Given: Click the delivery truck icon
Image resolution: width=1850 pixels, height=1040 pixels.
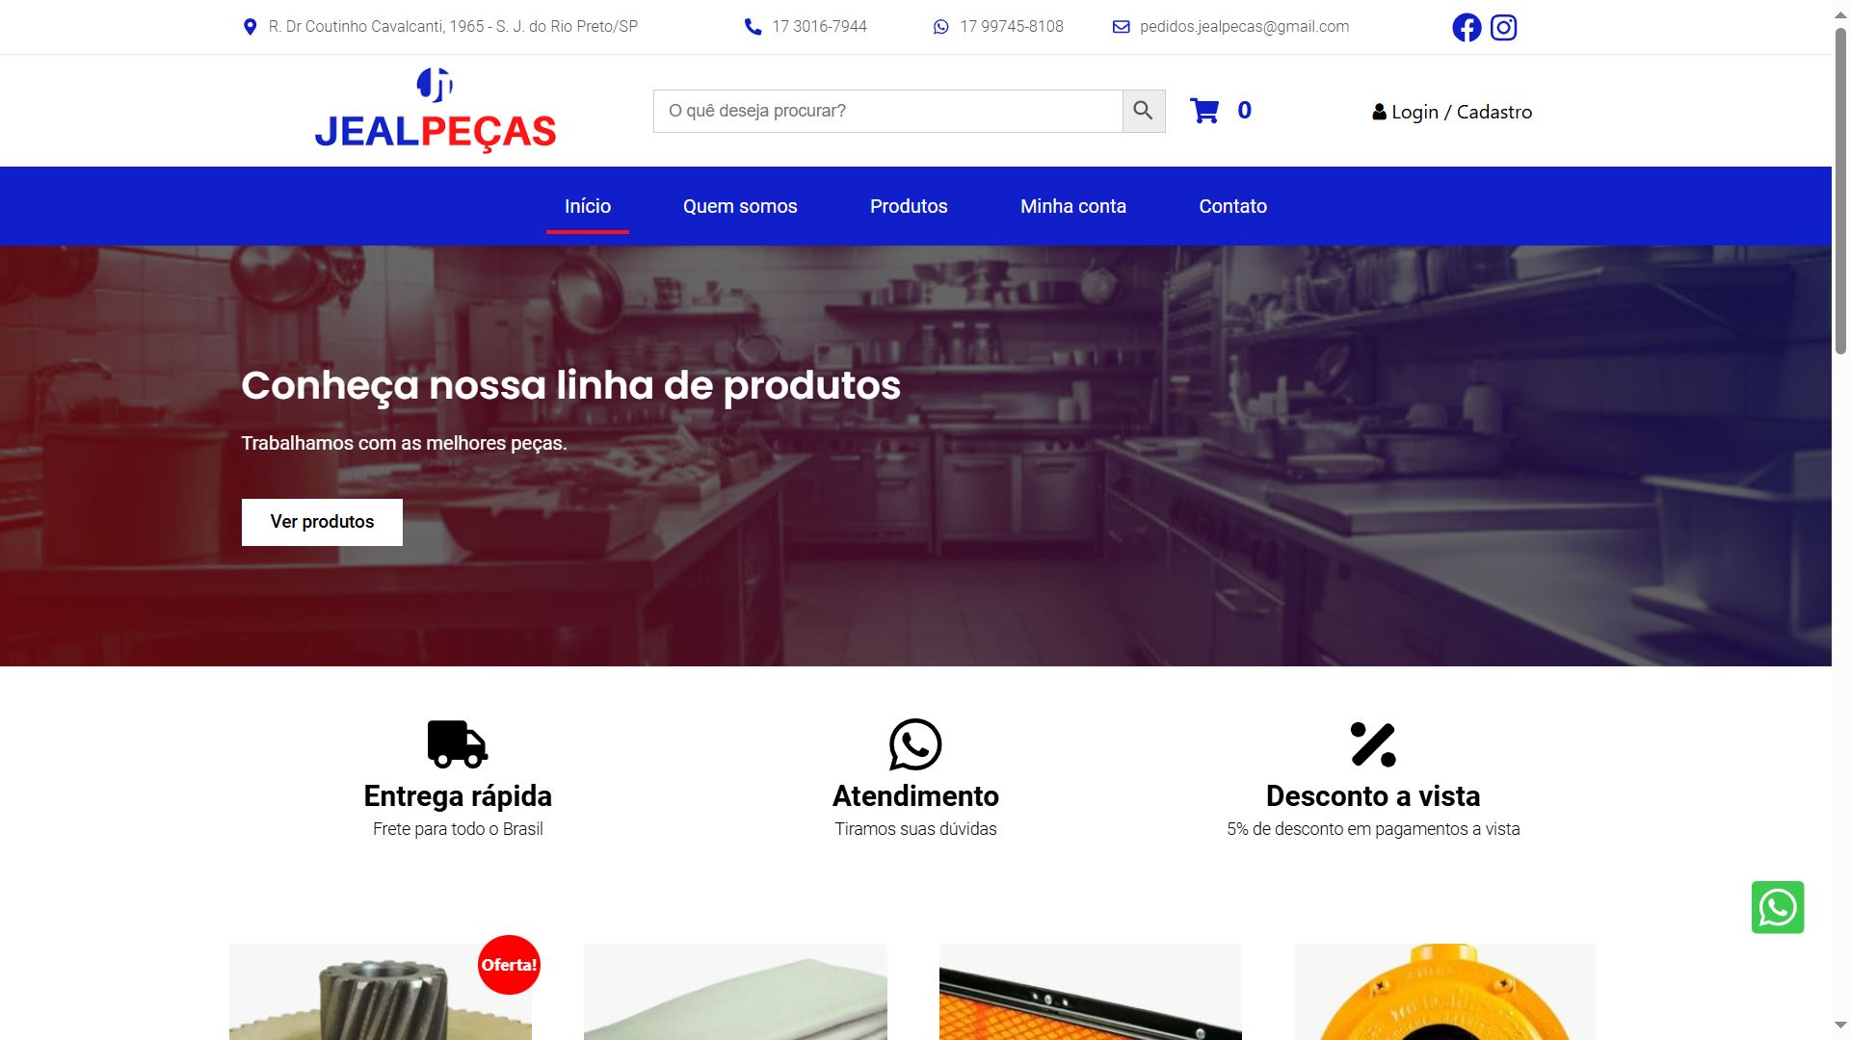Looking at the screenshot, I should [458, 744].
